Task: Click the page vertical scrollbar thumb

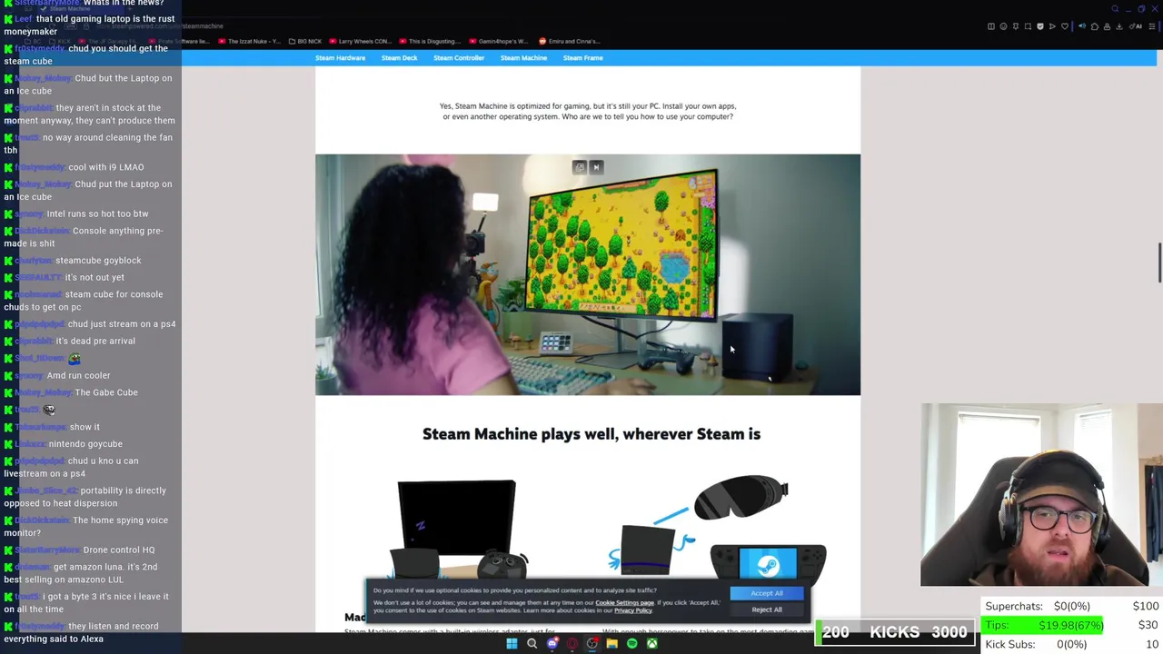Action: [x=1158, y=263]
